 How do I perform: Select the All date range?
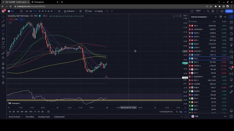42,112
